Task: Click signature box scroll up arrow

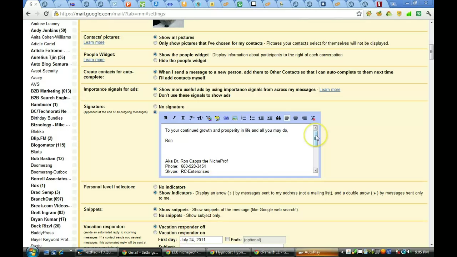Action: [x=315, y=128]
